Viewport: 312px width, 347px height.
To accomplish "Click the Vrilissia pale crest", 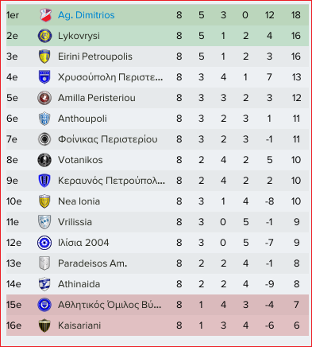I will pyautogui.click(x=44, y=222).
